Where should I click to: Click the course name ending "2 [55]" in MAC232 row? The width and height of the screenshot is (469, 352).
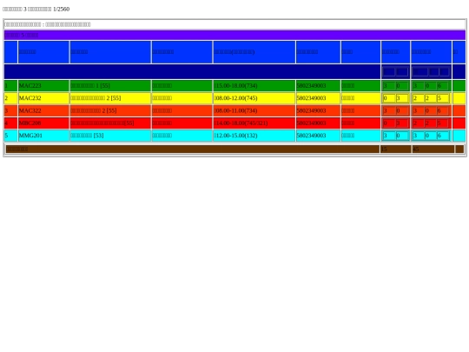(96, 98)
